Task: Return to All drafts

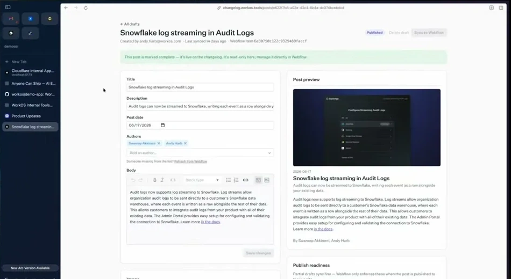Action: coord(130,24)
